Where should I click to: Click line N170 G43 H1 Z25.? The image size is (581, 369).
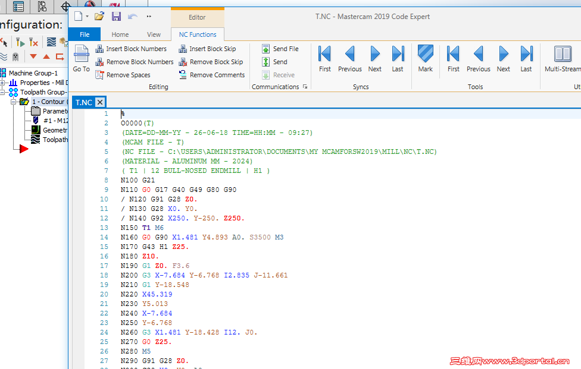tap(155, 247)
